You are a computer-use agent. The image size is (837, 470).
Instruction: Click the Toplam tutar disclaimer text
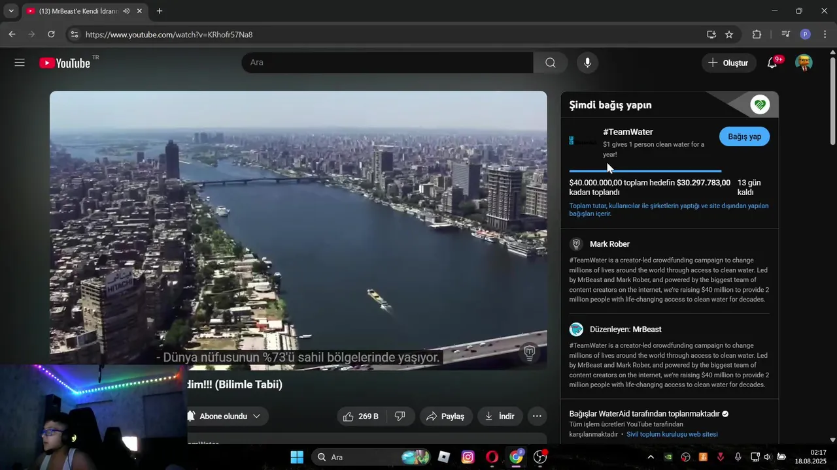point(669,210)
